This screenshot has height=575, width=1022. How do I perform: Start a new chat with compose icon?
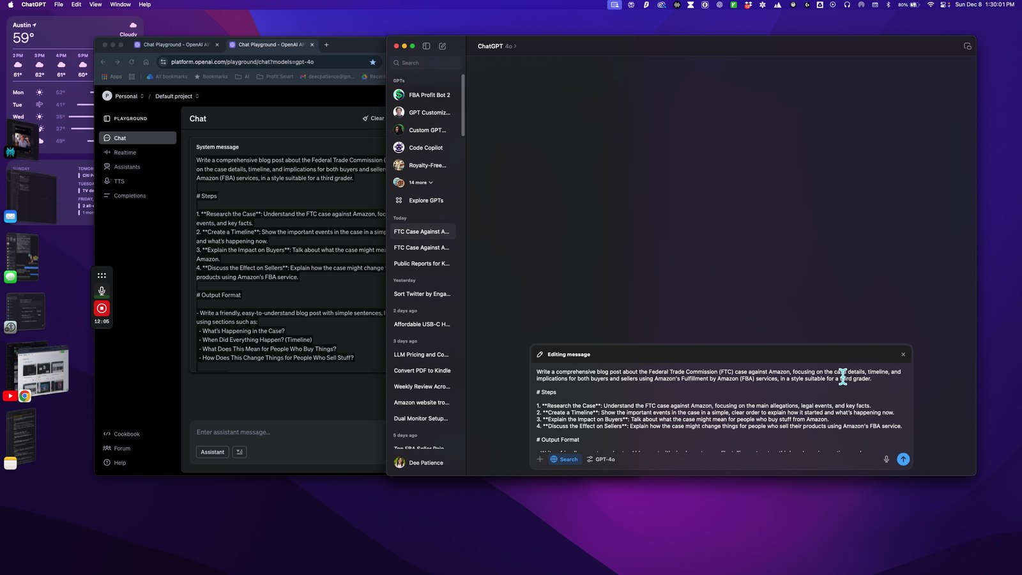[443, 46]
